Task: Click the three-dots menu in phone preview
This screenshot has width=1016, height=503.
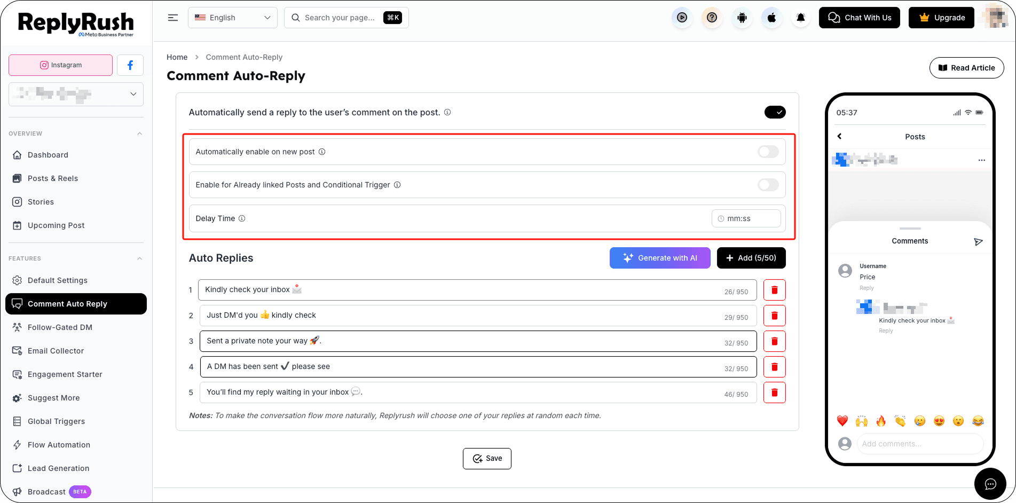Action: coord(981,160)
